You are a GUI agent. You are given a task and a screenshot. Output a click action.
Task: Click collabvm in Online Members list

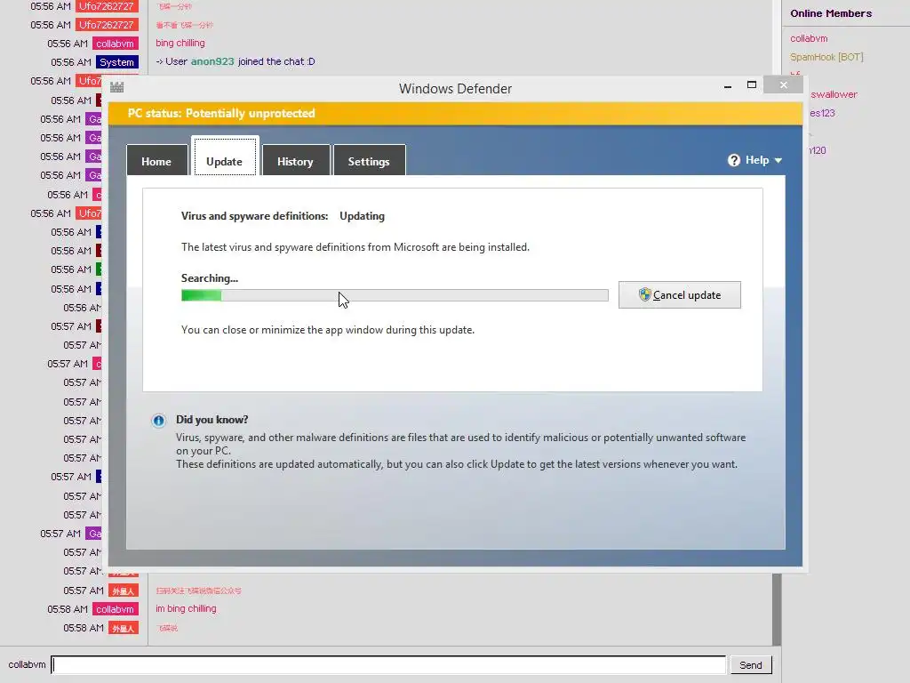[809, 38]
